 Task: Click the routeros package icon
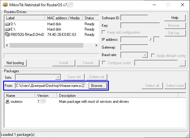[x=8, y=102]
